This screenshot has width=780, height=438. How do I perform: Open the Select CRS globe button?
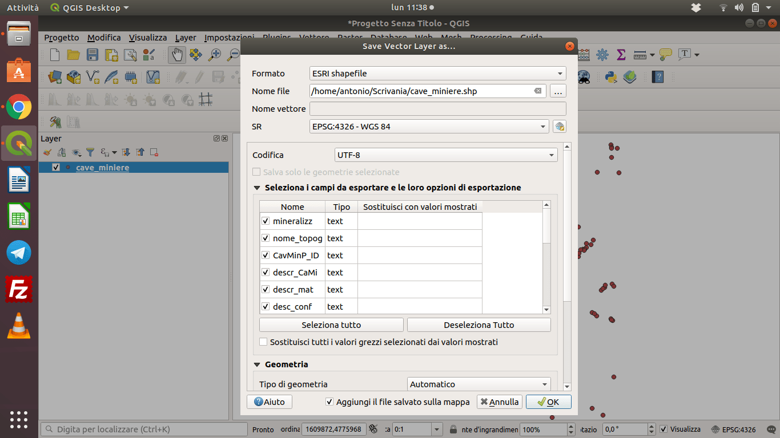[560, 127]
